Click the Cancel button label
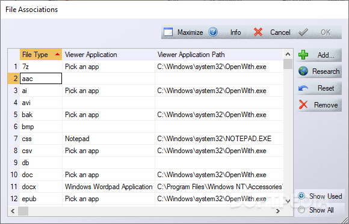Image resolution: width=349 pixels, height=224 pixels. coord(280,32)
